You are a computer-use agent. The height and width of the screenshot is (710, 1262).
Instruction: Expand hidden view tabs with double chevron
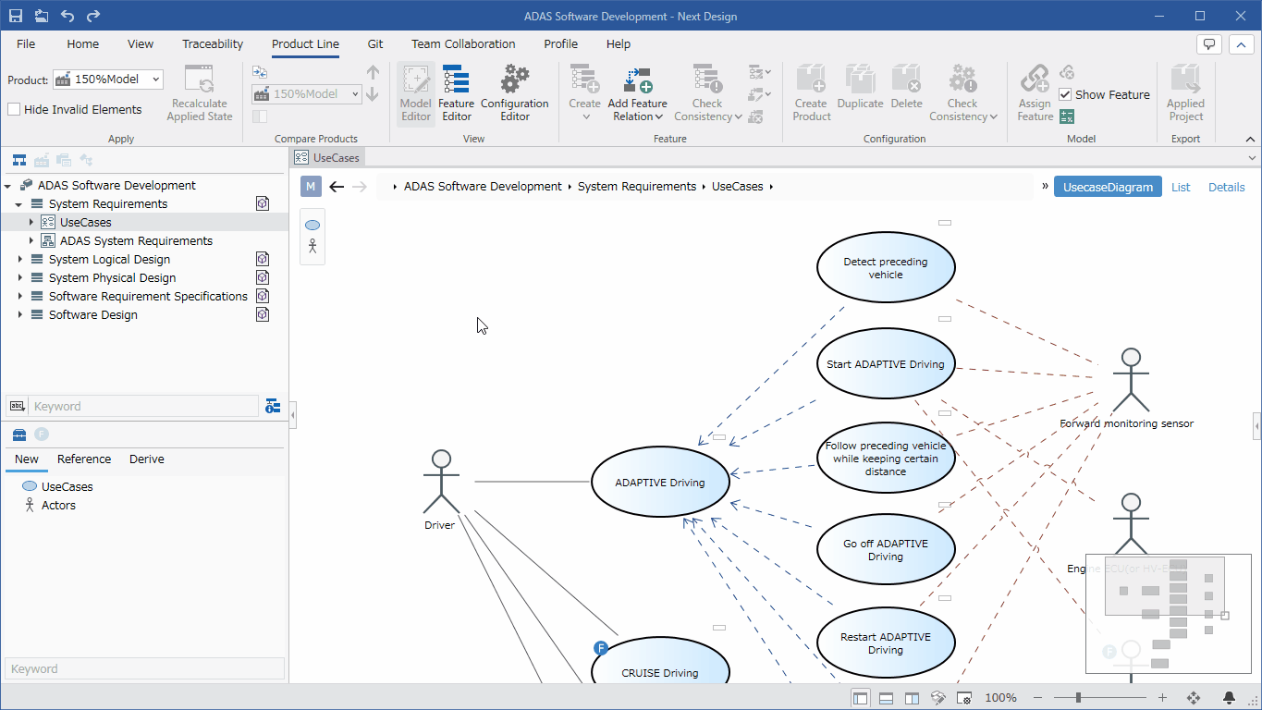click(1046, 186)
